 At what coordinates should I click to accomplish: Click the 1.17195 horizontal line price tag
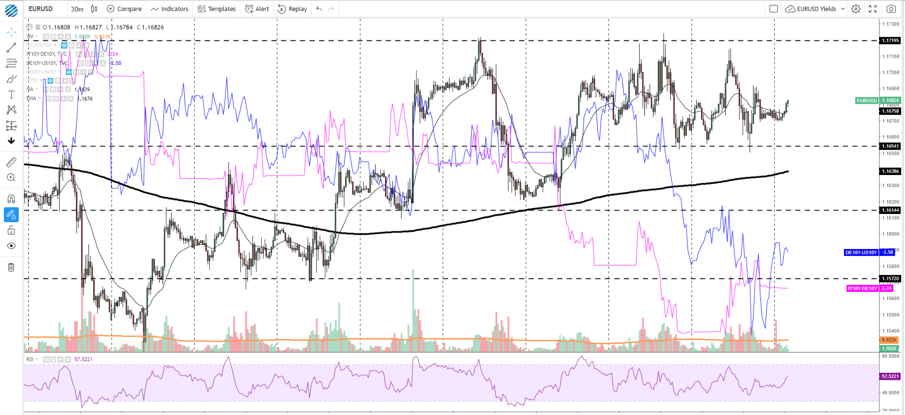(x=890, y=40)
